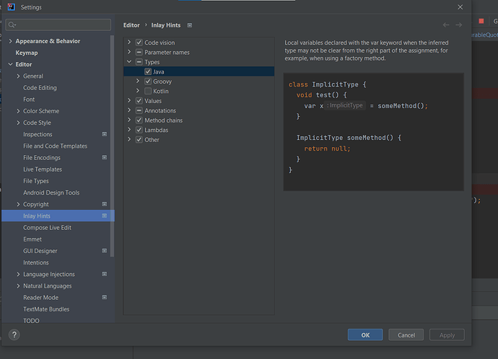Click into the settings search field

61,25
